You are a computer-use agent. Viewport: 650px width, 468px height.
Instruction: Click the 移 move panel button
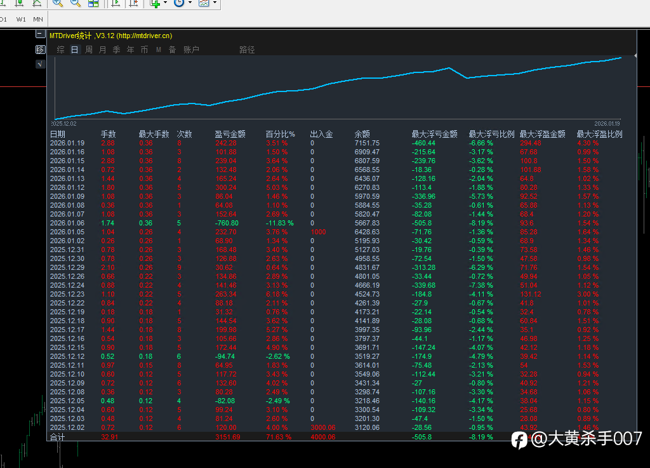tap(41, 50)
